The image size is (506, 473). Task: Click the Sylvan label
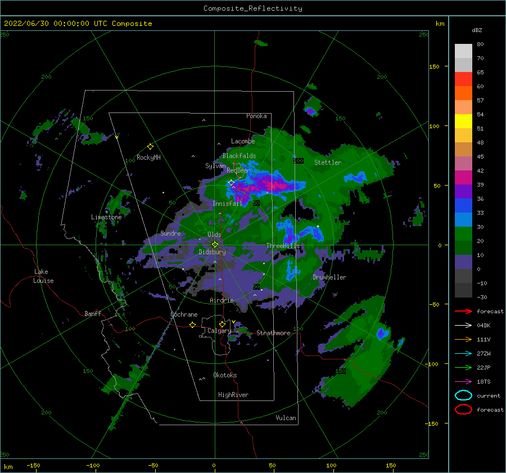click(215, 166)
